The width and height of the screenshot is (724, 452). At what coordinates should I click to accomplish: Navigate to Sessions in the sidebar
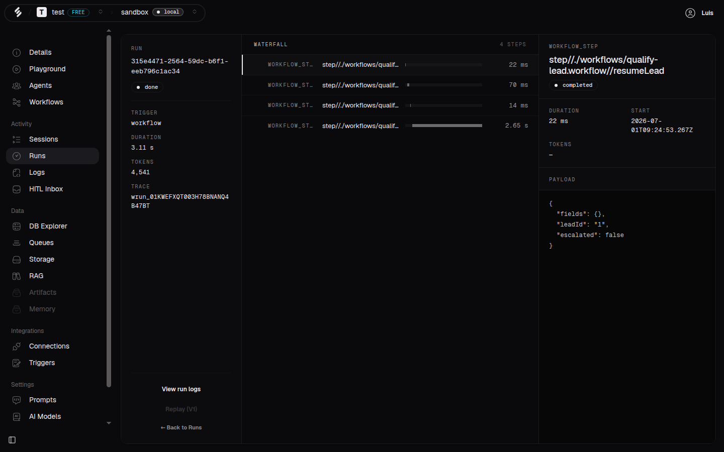(52, 139)
